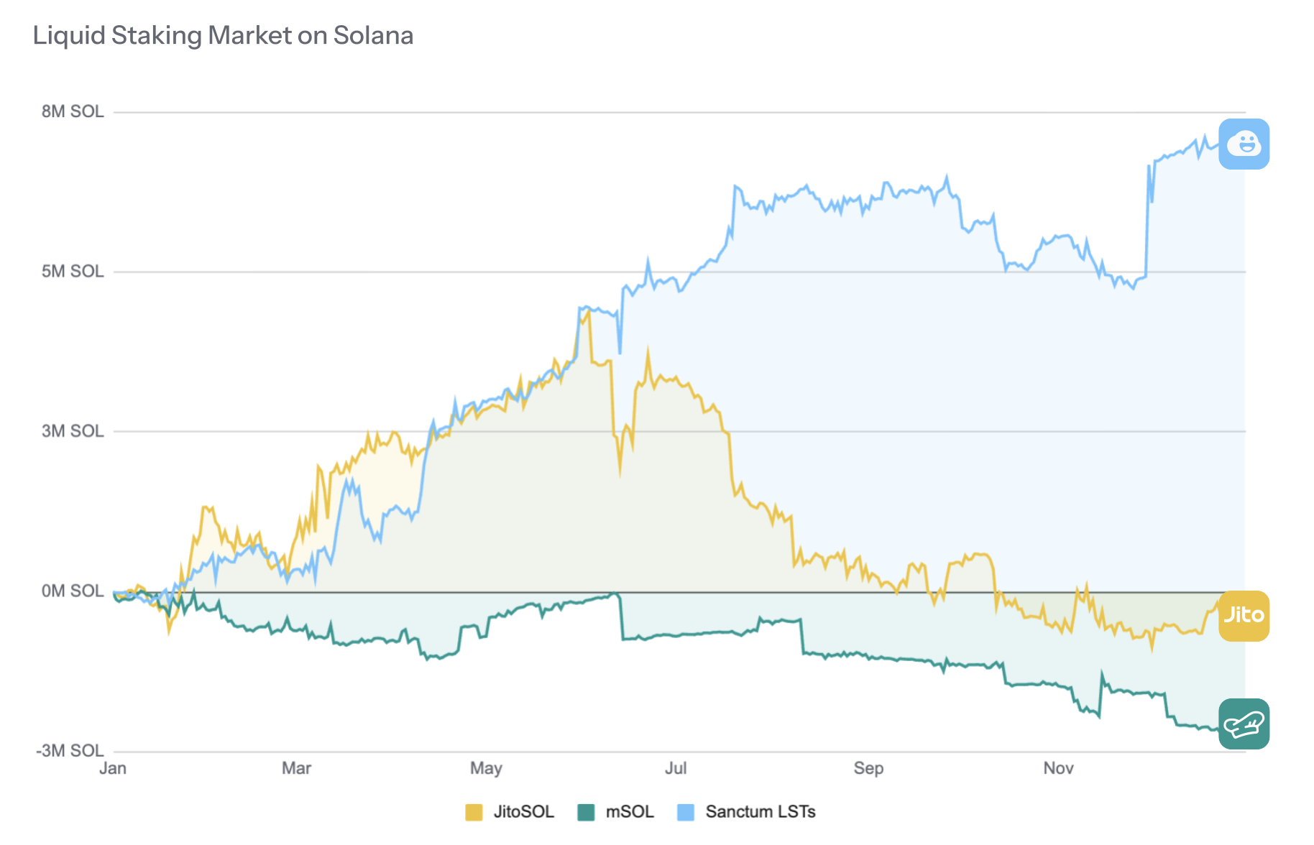Click the 0M SOL y-axis label
Image resolution: width=1314 pixels, height=845 pixels.
point(73,591)
